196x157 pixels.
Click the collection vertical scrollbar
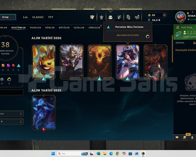pos(172,49)
